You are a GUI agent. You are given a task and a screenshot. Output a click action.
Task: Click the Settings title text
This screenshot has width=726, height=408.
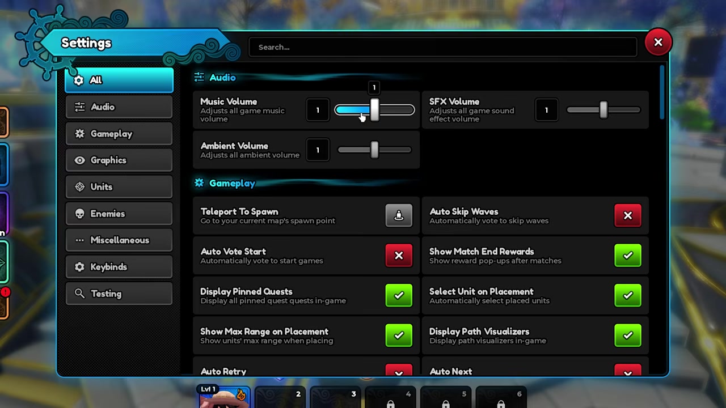[86, 43]
